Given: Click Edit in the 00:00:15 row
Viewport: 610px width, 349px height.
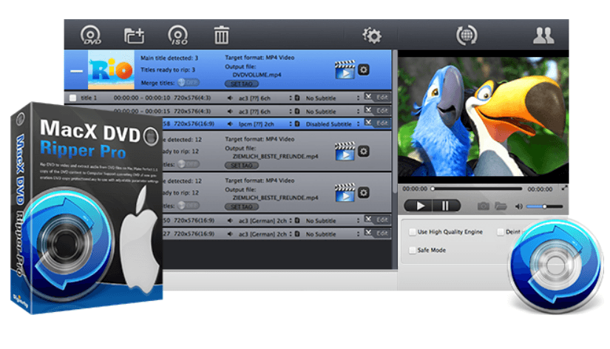Looking at the screenshot, I should point(382,110).
